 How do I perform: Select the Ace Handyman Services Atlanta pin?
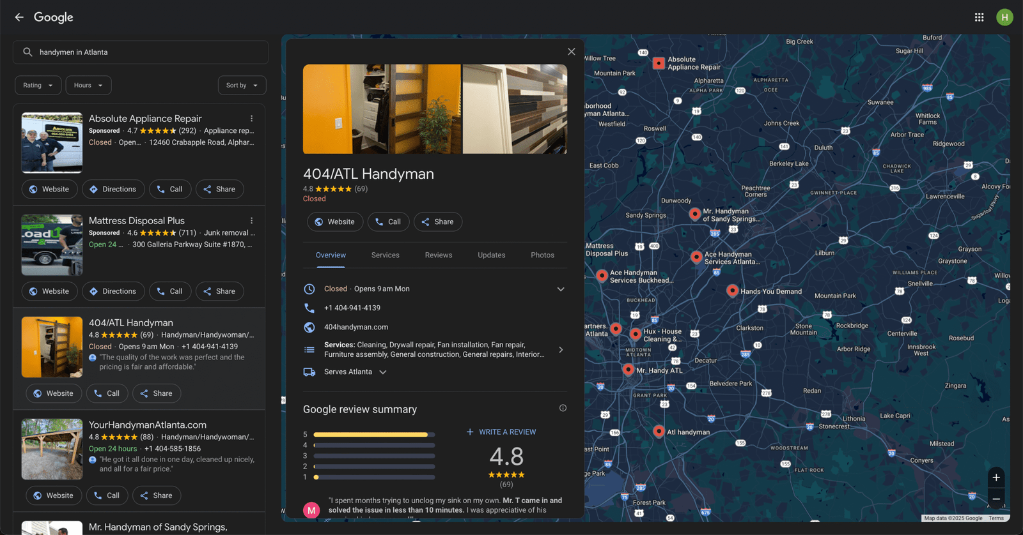[696, 257]
